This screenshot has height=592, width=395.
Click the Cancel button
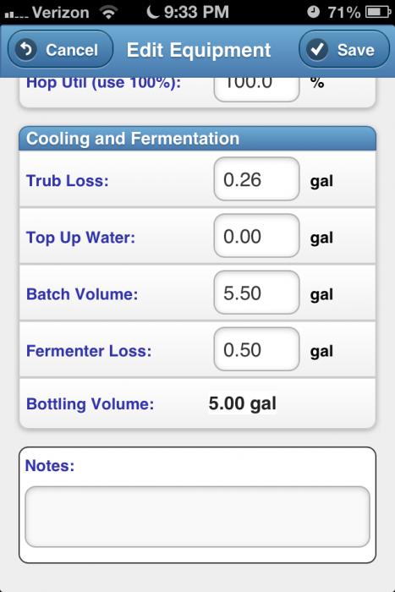60,49
